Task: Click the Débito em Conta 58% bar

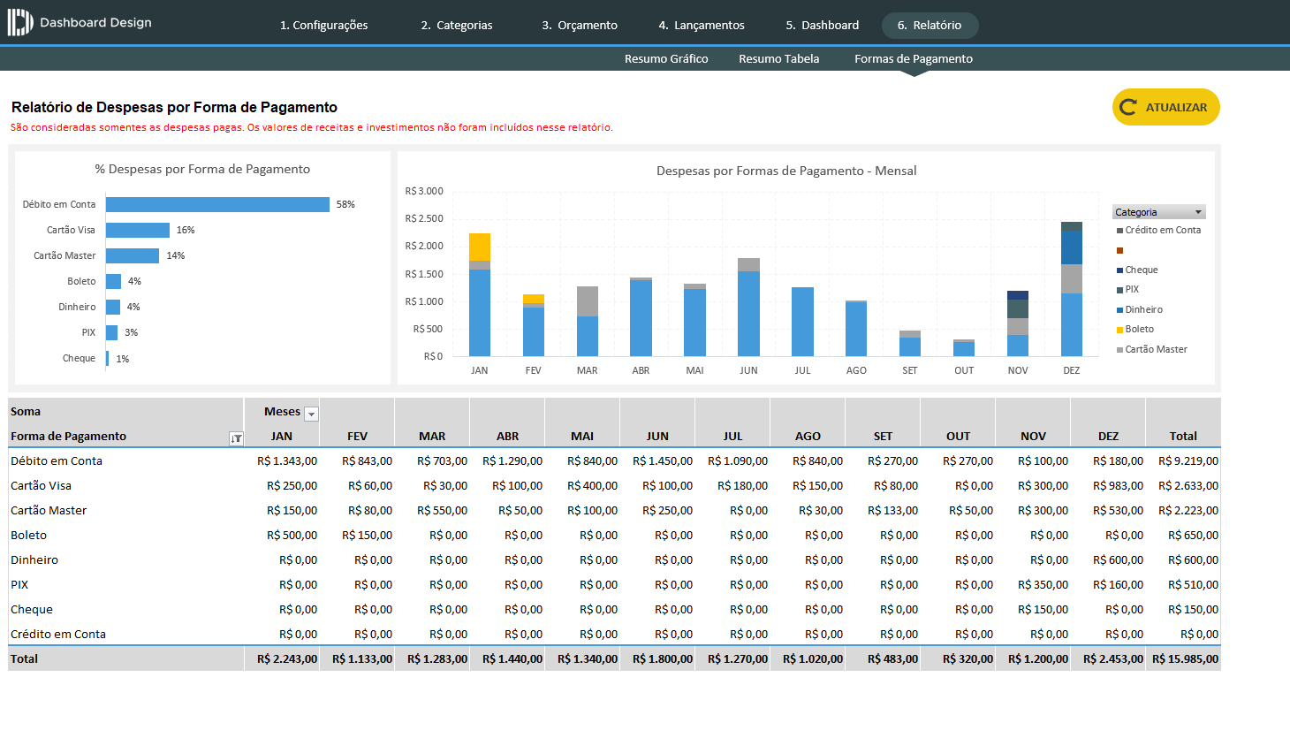Action: [217, 205]
